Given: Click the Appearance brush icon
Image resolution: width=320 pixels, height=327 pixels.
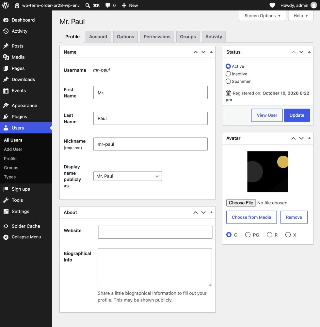Looking at the screenshot, I should click(6, 106).
